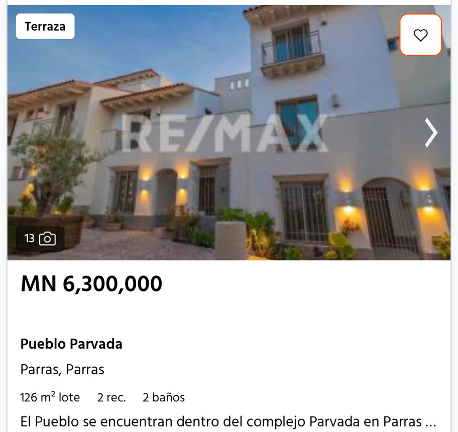The height and width of the screenshot is (432, 458).
Task: Click the RE/MAX watermark on the photo
Action: coord(224,133)
